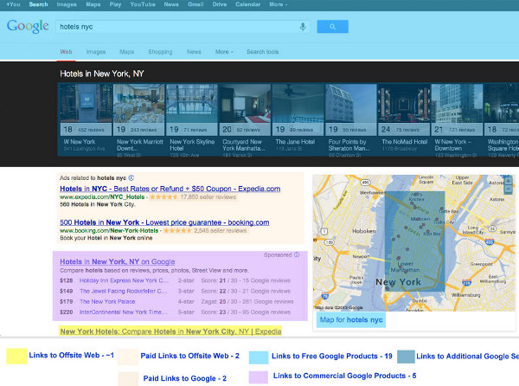The height and width of the screenshot is (386, 519).
Task: Click the 'Map for hotels nyc' link
Action: tap(351, 319)
